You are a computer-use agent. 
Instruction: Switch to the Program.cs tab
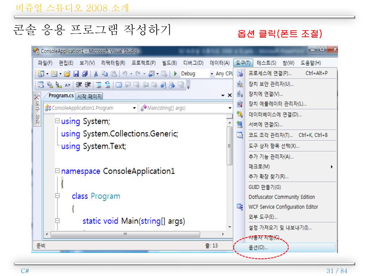coord(61,96)
